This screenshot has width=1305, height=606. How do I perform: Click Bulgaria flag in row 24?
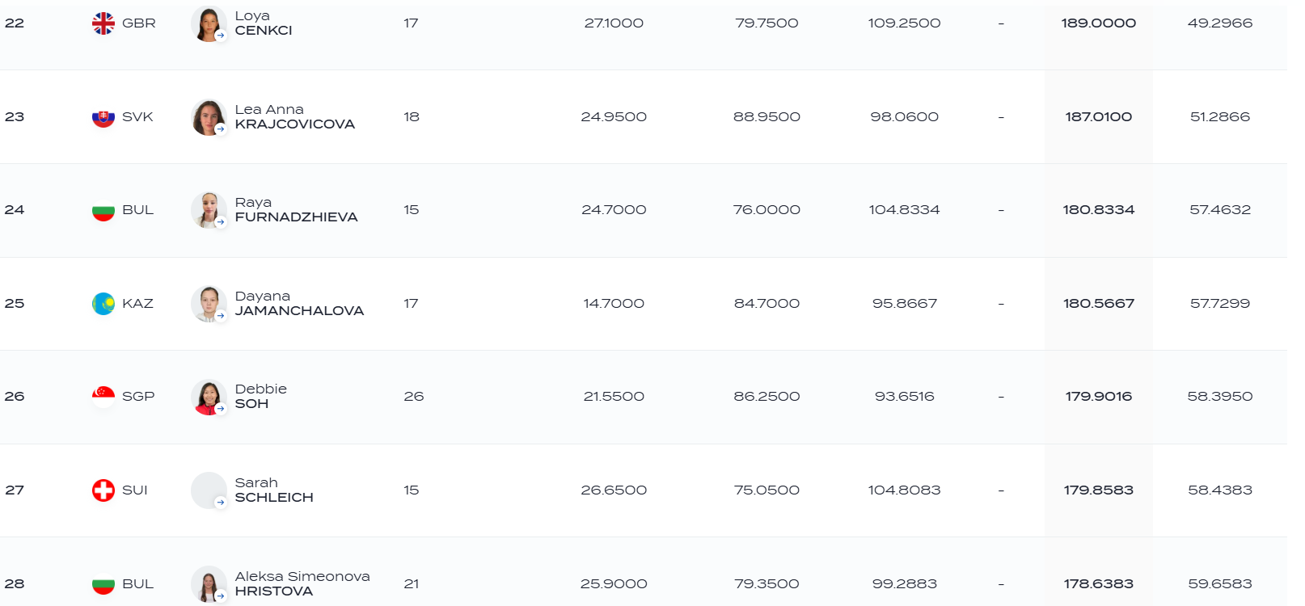[x=103, y=210]
